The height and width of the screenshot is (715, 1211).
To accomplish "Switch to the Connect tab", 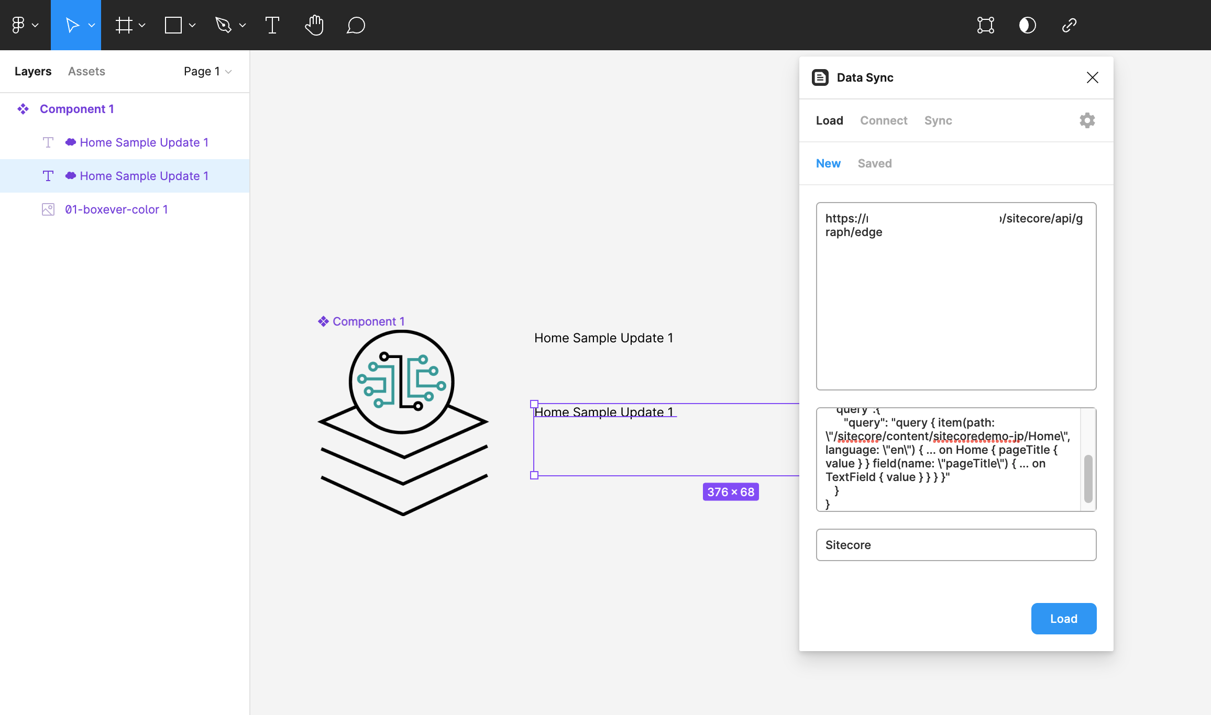I will pos(883,120).
